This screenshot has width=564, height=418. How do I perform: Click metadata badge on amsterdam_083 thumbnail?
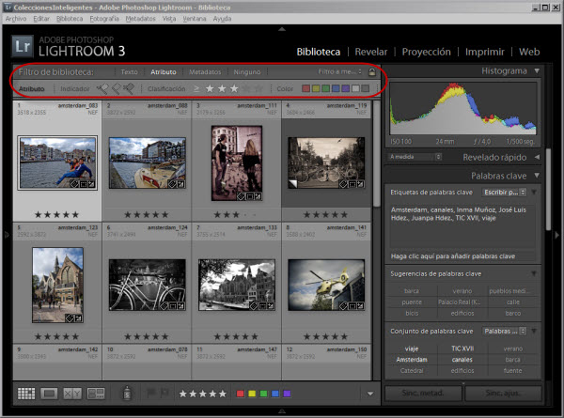pos(74,184)
